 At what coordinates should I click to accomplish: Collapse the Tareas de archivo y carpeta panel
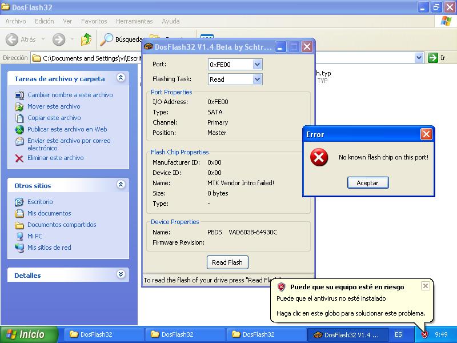pyautogui.click(x=121, y=78)
